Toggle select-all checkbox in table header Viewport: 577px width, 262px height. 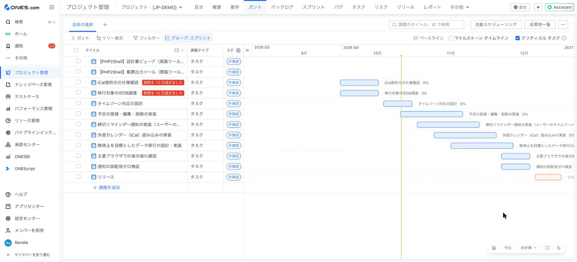click(76, 50)
